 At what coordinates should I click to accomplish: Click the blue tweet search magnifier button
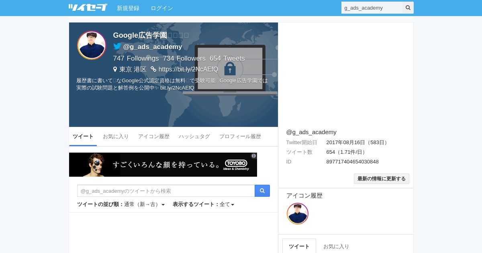pos(262,191)
